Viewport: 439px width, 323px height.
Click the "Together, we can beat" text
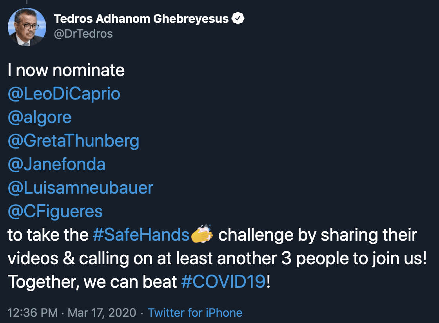click(93, 282)
